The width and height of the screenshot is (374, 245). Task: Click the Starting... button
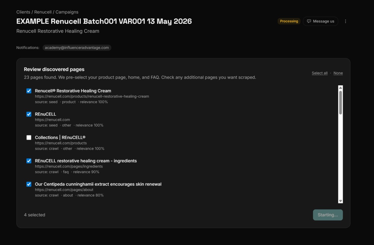click(x=328, y=215)
